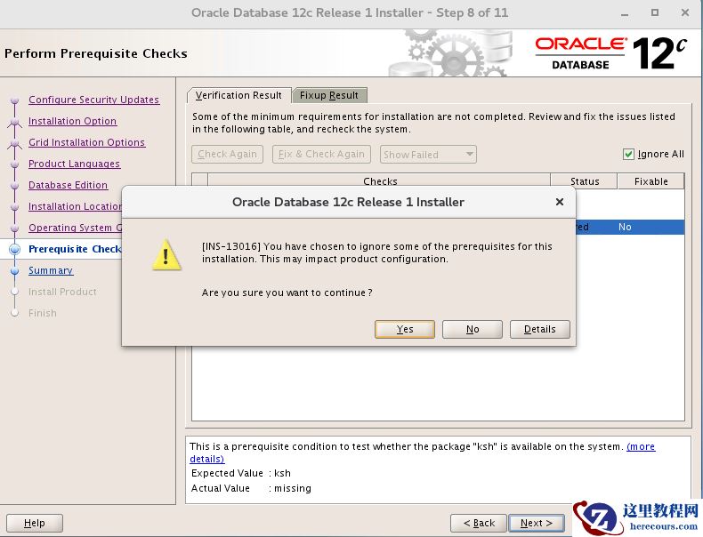This screenshot has width=703, height=537.
Task: Click the Installation Option step bullet
Action: click(x=15, y=122)
